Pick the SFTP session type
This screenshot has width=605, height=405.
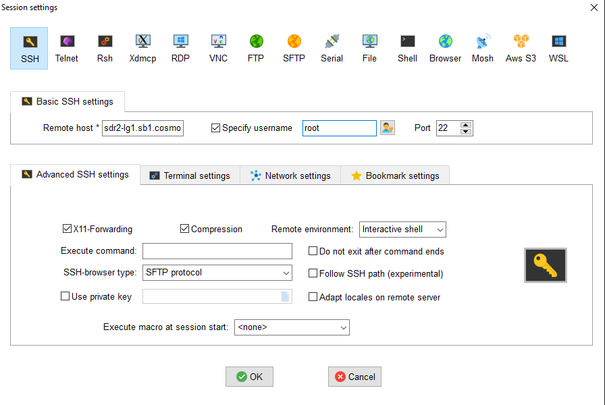point(294,48)
